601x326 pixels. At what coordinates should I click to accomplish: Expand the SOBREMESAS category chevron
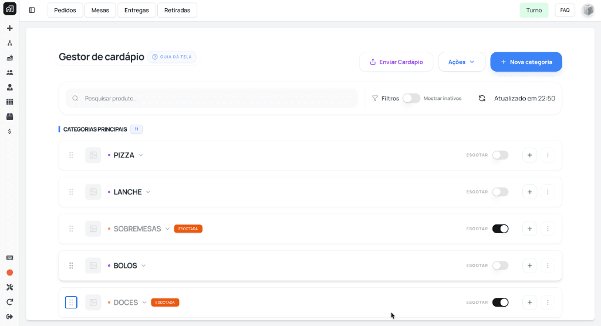click(x=167, y=229)
